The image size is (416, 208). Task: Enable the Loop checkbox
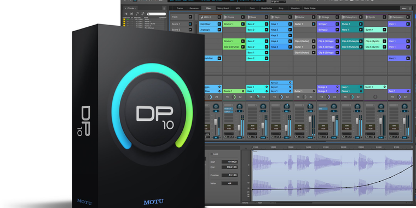point(211,154)
